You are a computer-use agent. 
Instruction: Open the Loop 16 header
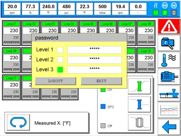click(146, 51)
